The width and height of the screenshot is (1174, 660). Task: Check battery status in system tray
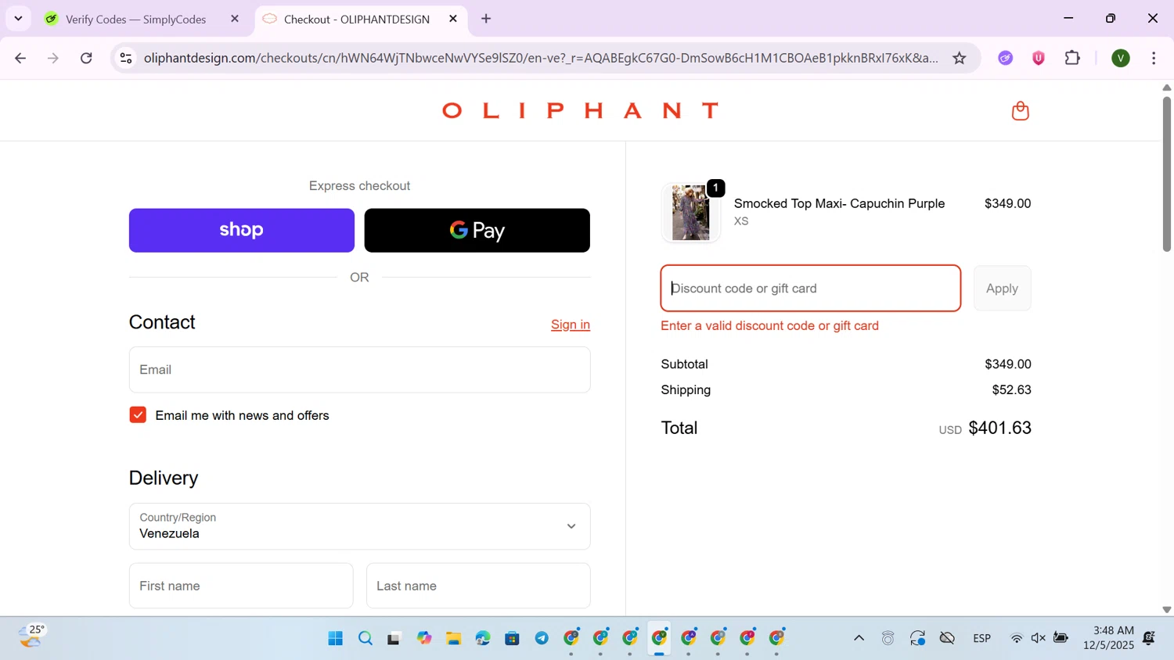click(x=1061, y=638)
